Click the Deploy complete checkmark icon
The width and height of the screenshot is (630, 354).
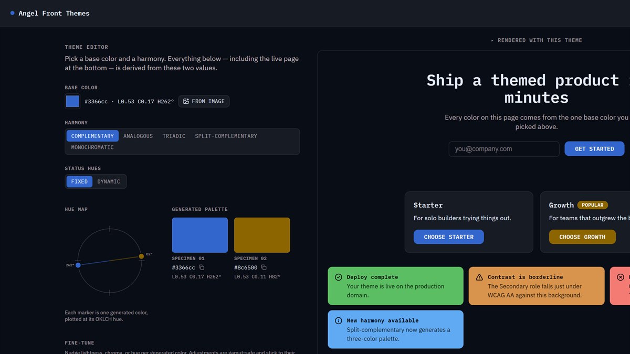[339, 277]
